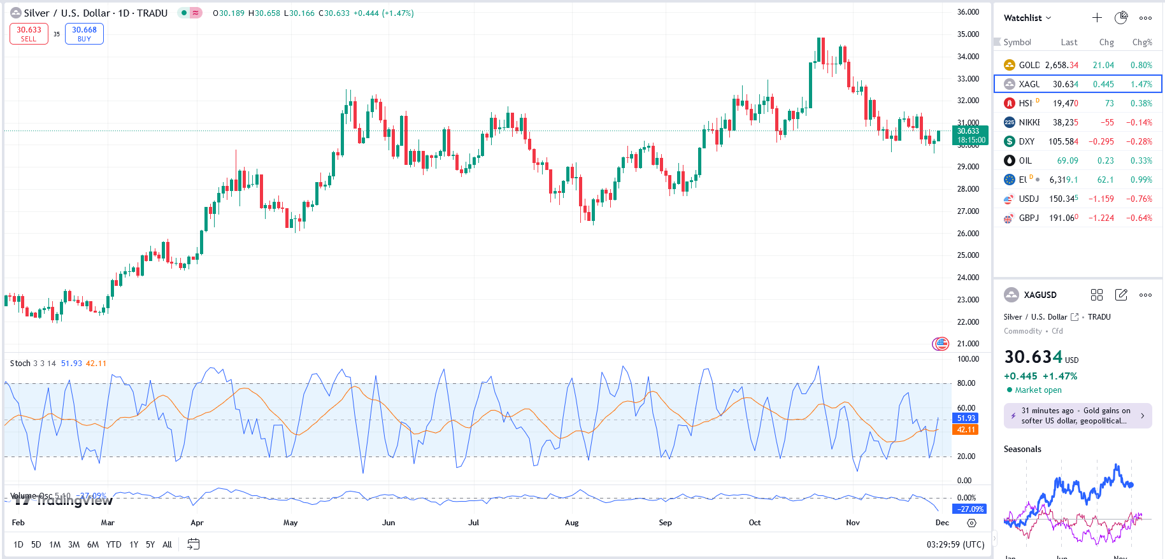Open watchlist advanced view pie icon

[1121, 18]
